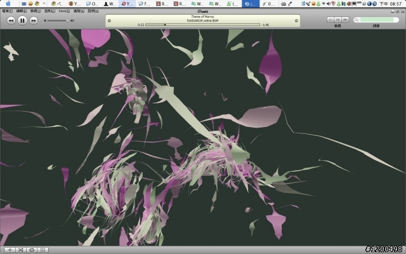Toggle repeat playback
The height and width of the screenshot is (254, 406).
(x=32, y=250)
